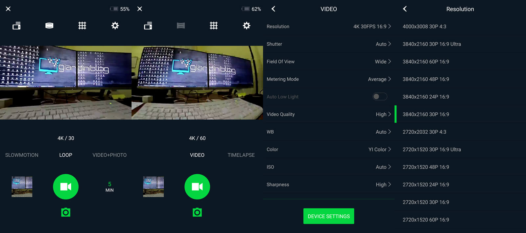Open gallery thumbnail on the LOOP screen

pyautogui.click(x=22, y=186)
